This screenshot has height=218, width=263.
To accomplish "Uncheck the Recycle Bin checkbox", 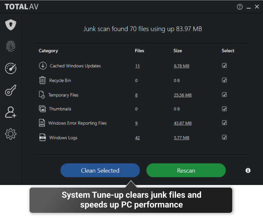I will 224,80.
